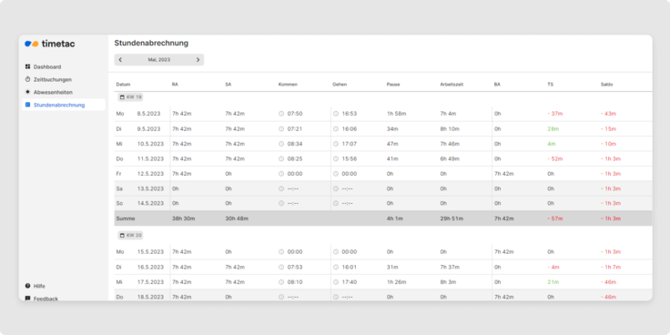The height and width of the screenshot is (335, 670).
Task: Select date 10.5.2023 in the table
Action: (x=150, y=144)
